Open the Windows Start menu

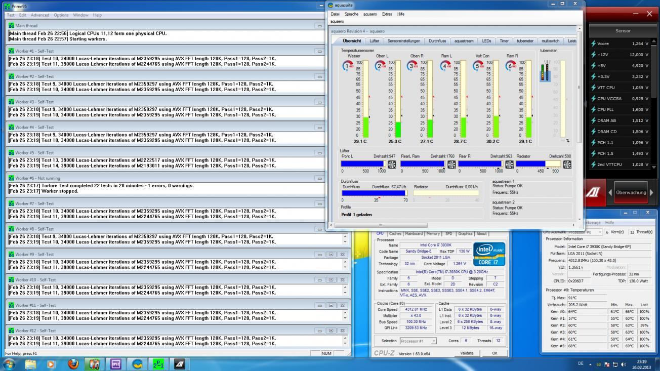(x=9, y=363)
